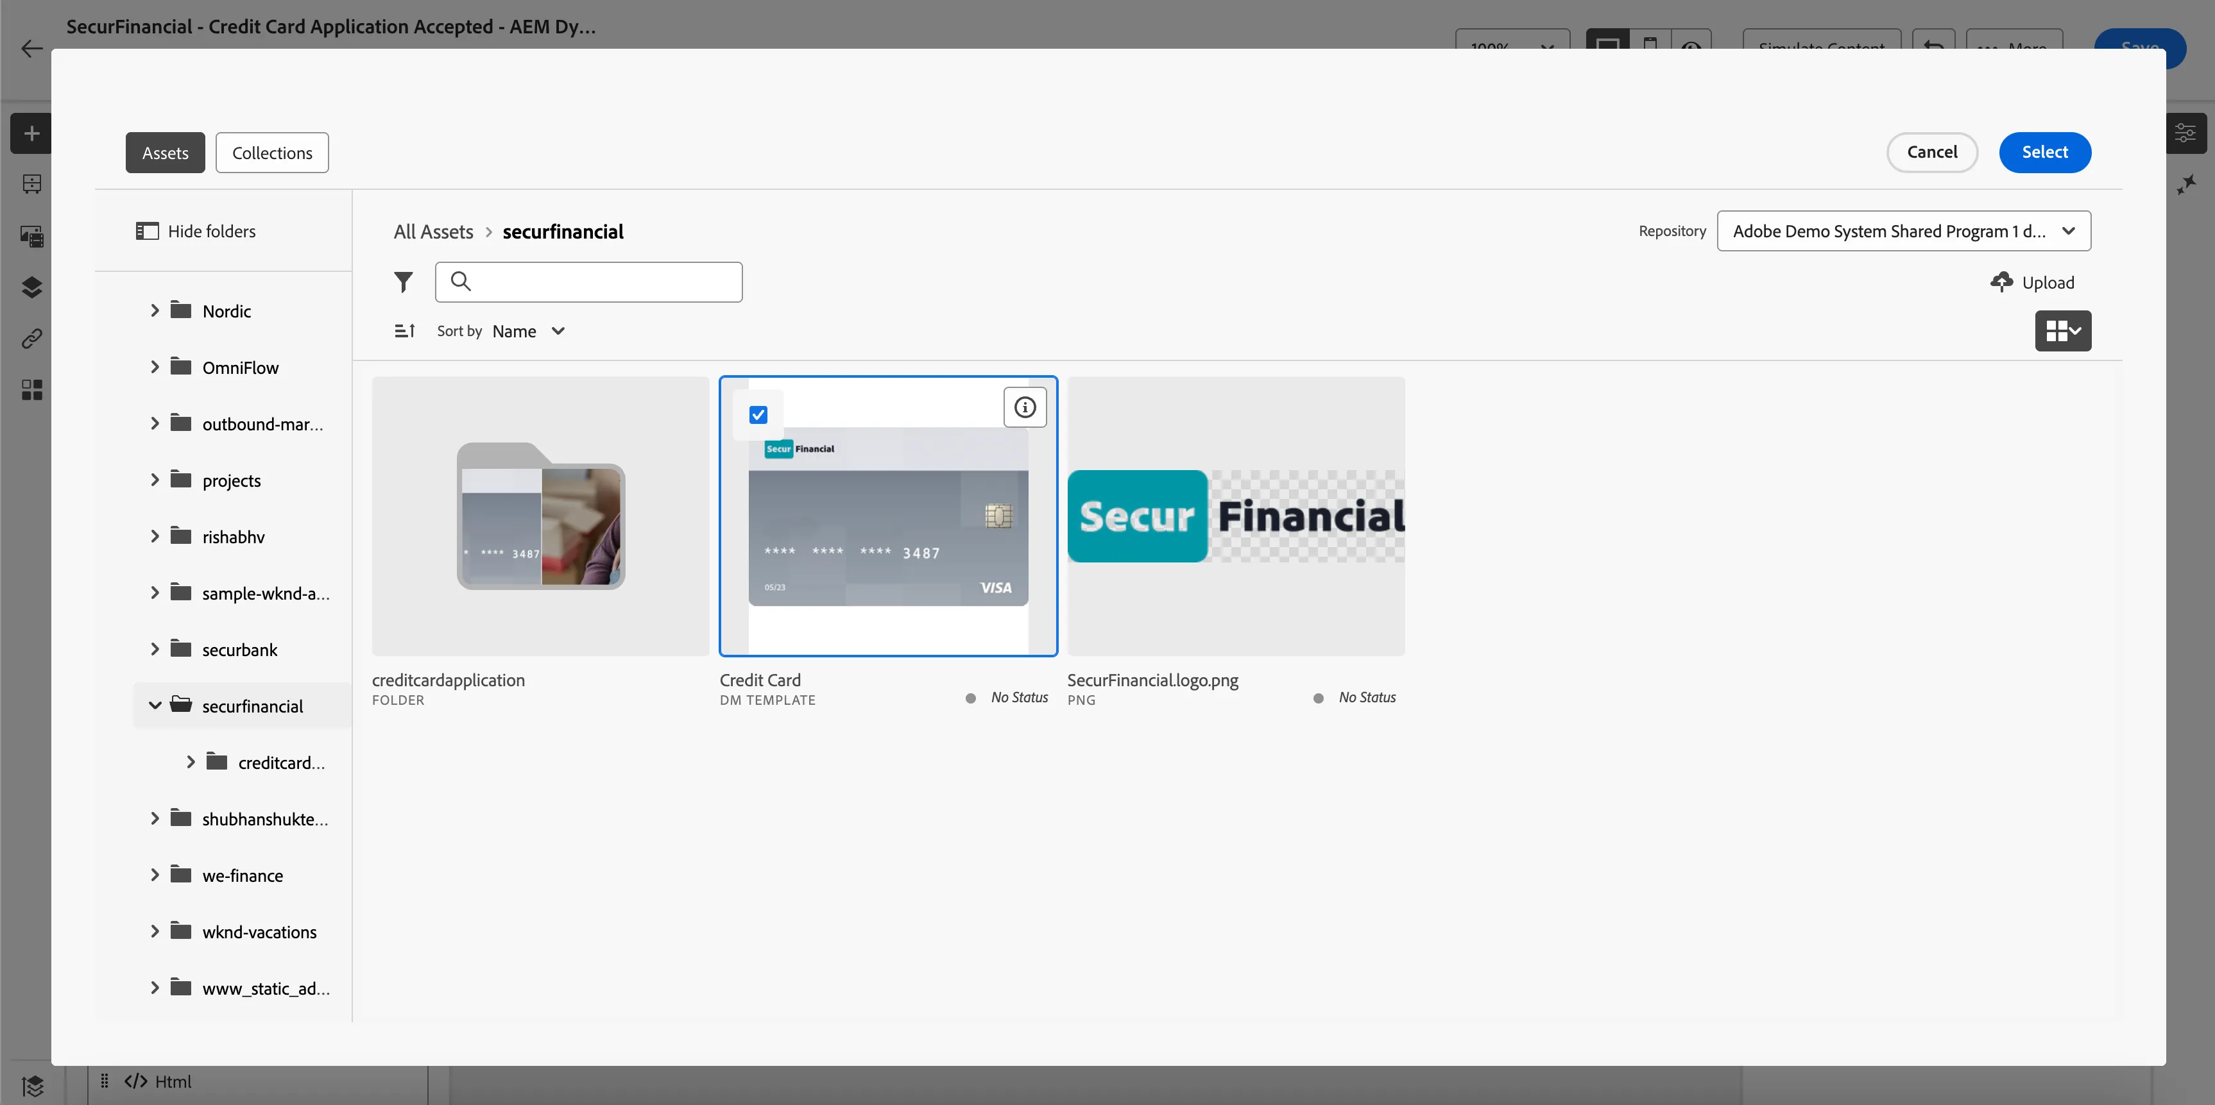Open the creditcardapplication folder thumbnail
This screenshot has height=1105, width=2215.
coord(541,516)
